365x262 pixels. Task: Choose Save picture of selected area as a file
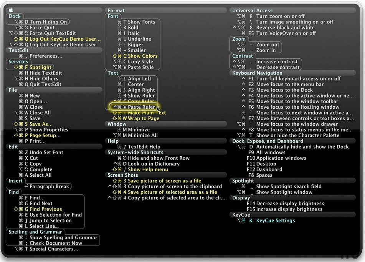[165, 192]
